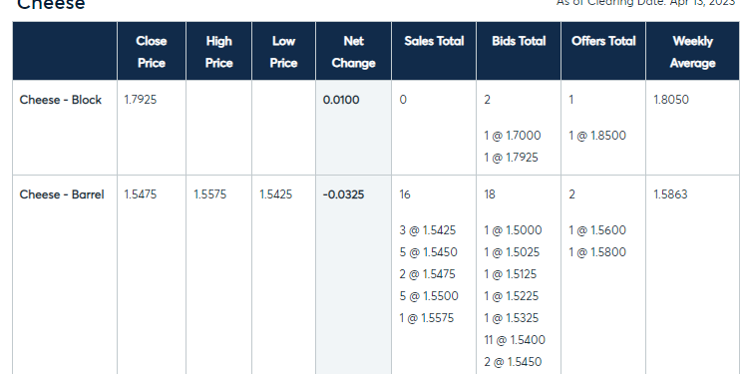
Task: Click the Weekly Average column header
Action: pos(692,51)
